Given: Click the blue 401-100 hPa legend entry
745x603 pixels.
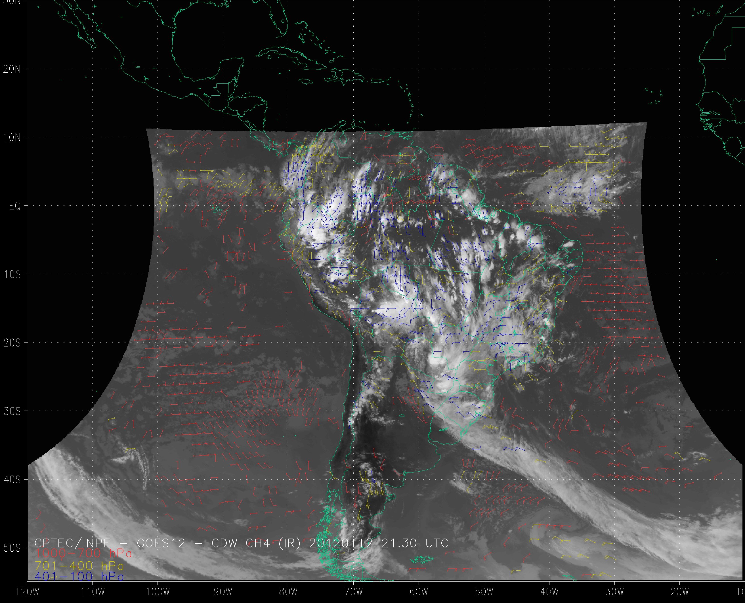Looking at the screenshot, I should click(x=79, y=577).
